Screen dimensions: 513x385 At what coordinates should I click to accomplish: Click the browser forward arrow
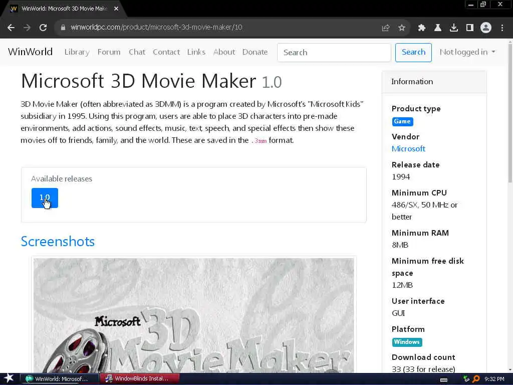27,28
